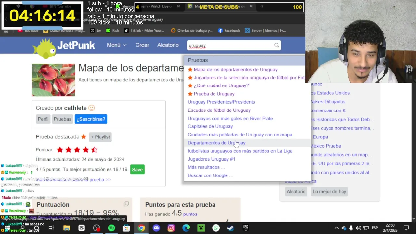Open the Crear menu item
The height and width of the screenshot is (234, 416).
point(142,45)
